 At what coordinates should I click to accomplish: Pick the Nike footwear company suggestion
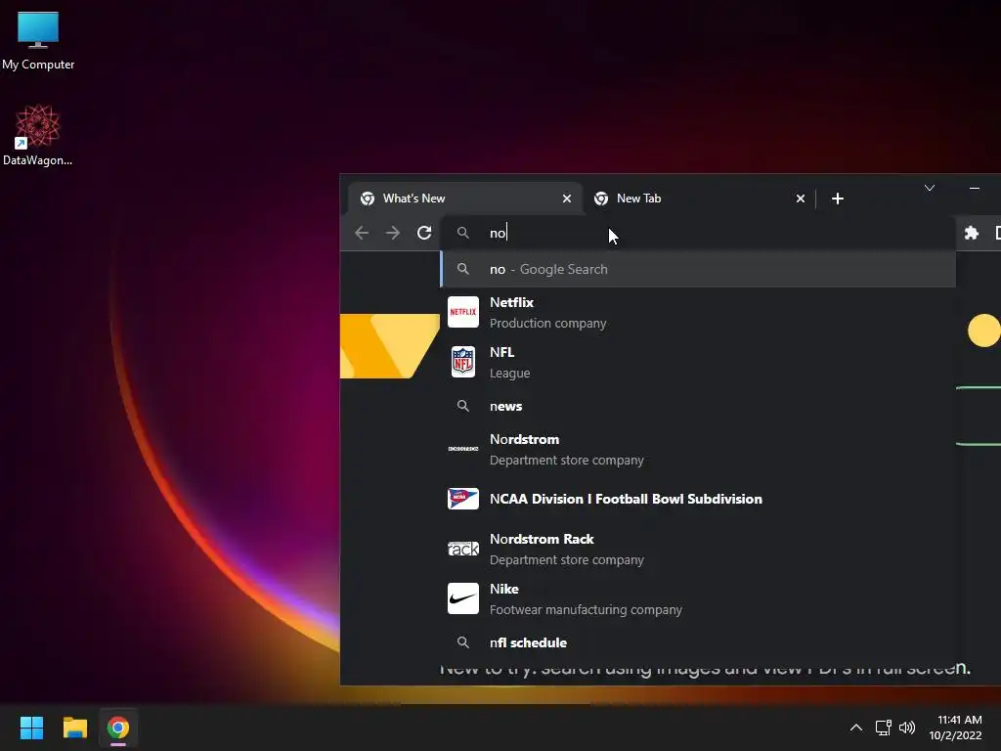698,598
